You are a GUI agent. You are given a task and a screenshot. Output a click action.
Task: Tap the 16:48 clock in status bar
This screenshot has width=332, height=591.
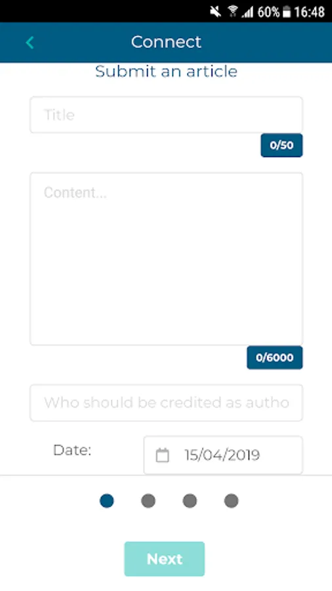(x=310, y=12)
